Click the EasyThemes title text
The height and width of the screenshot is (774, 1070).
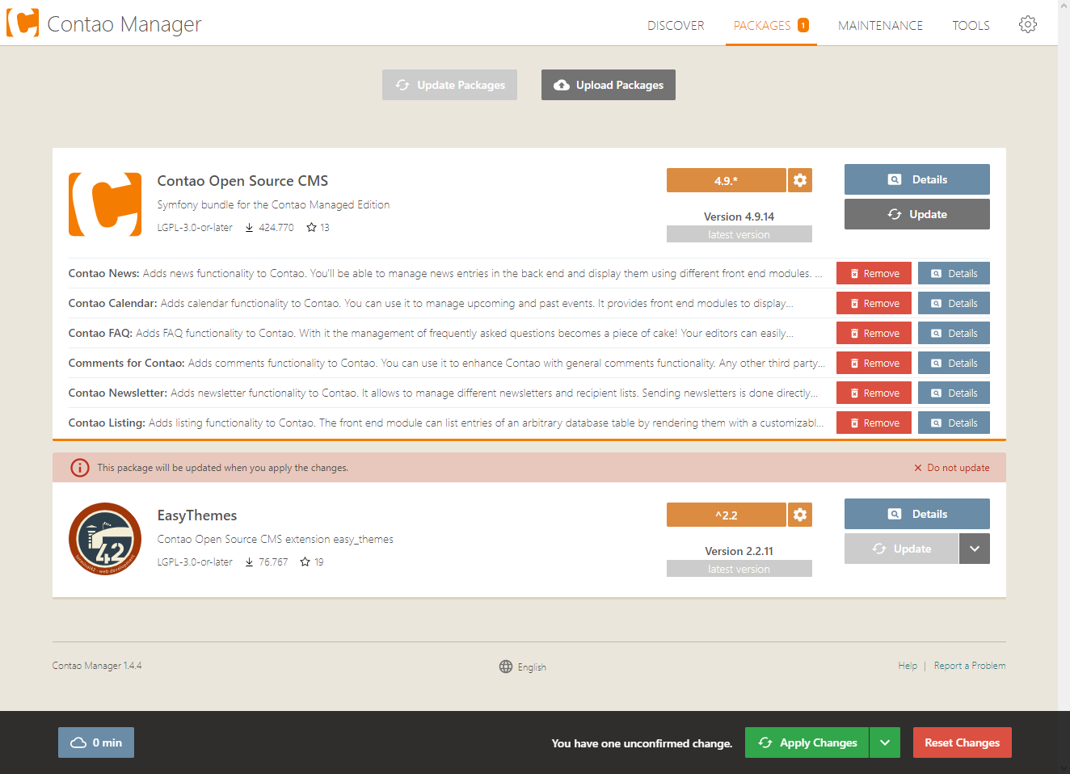pos(197,515)
